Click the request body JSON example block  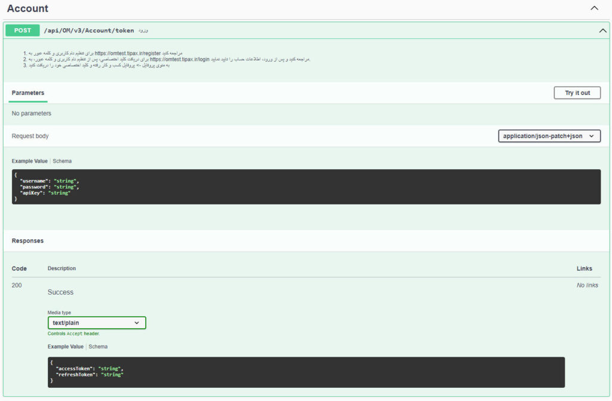pyautogui.click(x=306, y=187)
